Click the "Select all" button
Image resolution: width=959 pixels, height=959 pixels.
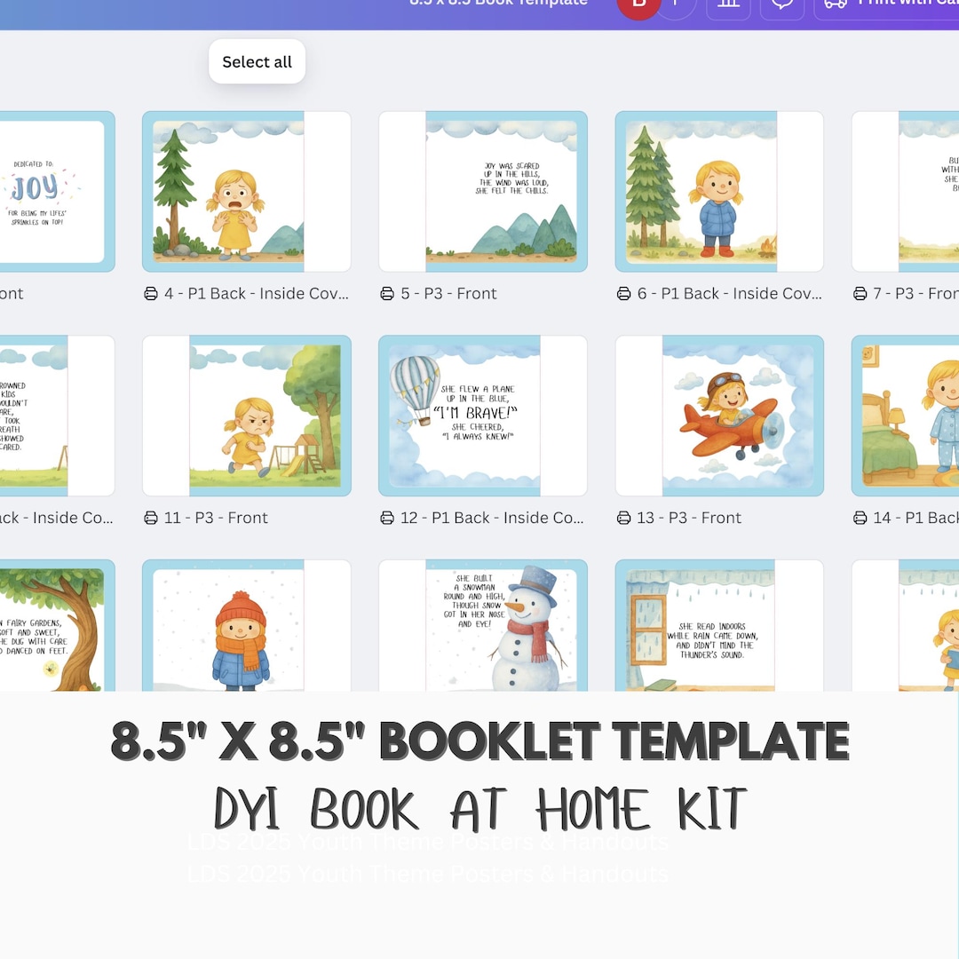tap(257, 61)
